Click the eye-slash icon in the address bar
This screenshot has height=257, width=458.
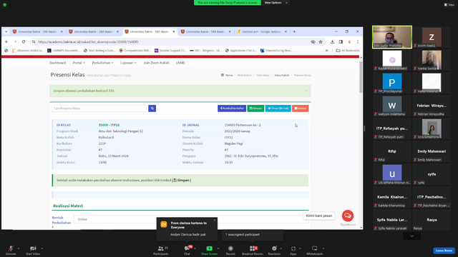click(313, 42)
